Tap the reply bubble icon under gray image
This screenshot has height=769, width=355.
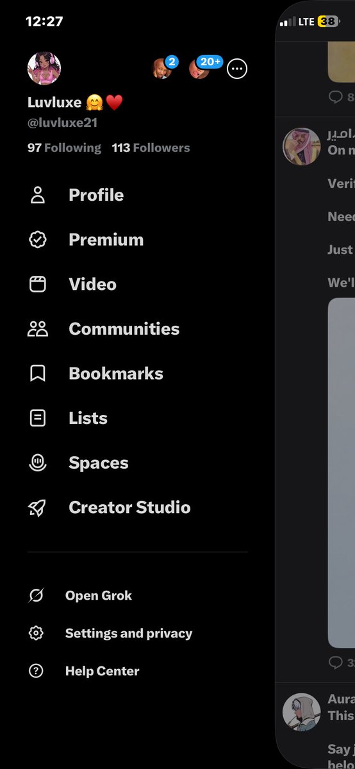click(x=335, y=663)
